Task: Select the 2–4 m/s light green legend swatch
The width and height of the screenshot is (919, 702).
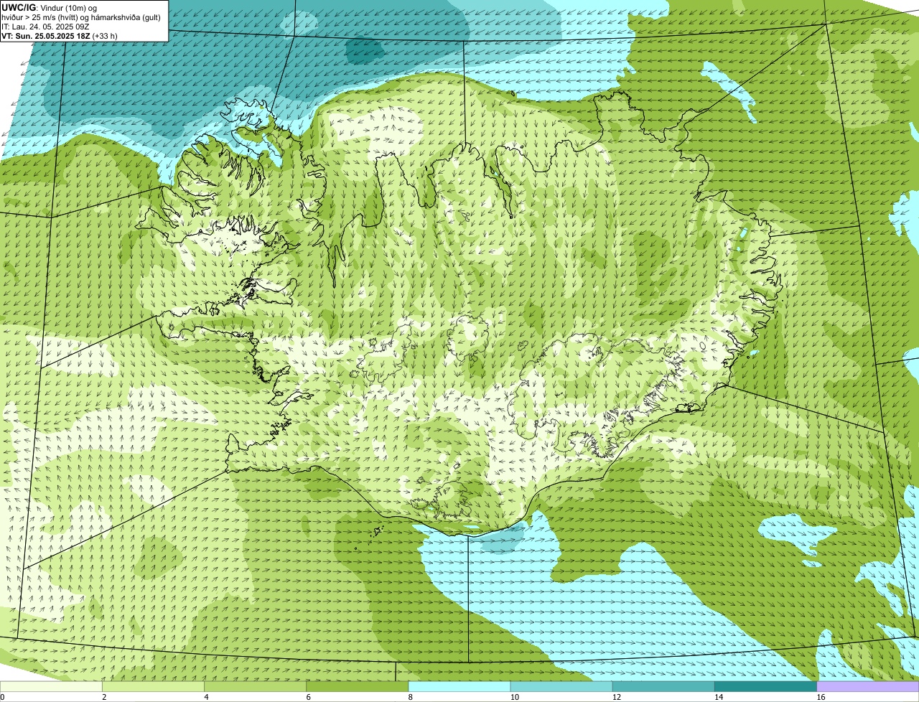Action: click(x=154, y=687)
